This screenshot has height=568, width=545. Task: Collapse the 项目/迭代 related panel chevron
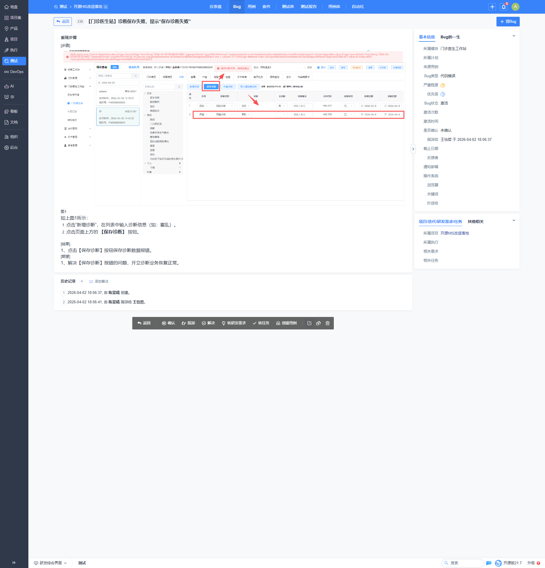514,221
